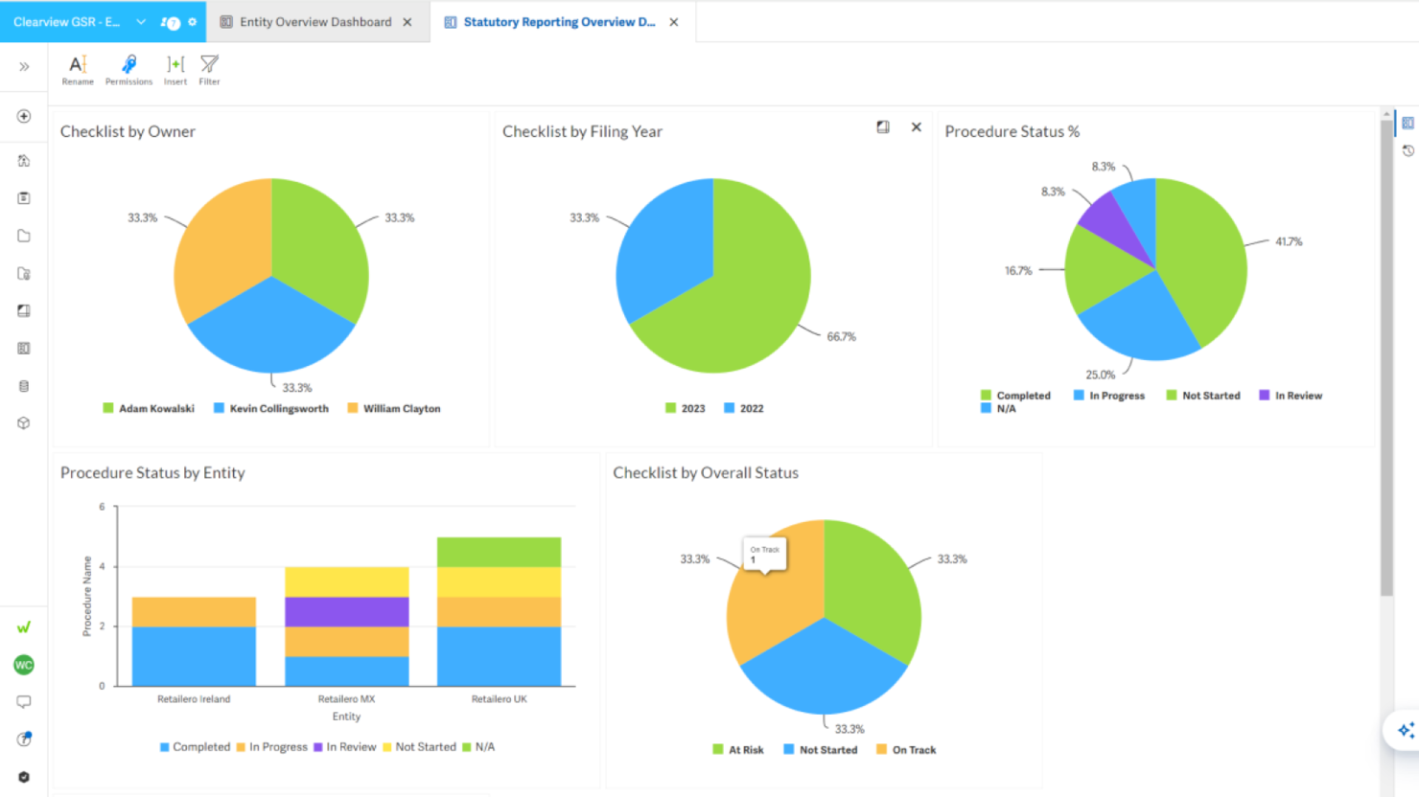This screenshot has height=797, width=1419.
Task: Toggle In Progress legend in Procedure Status %
Action: click(x=1109, y=396)
